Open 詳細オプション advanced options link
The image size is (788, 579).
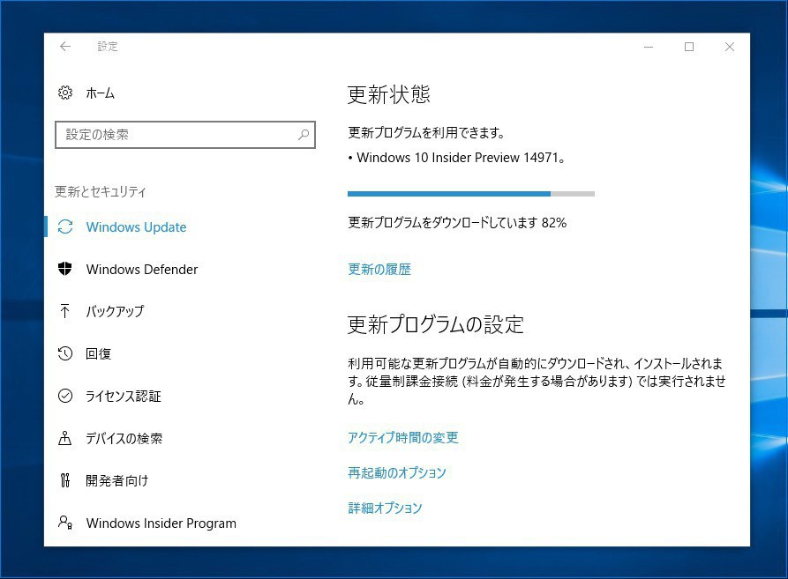pos(385,508)
